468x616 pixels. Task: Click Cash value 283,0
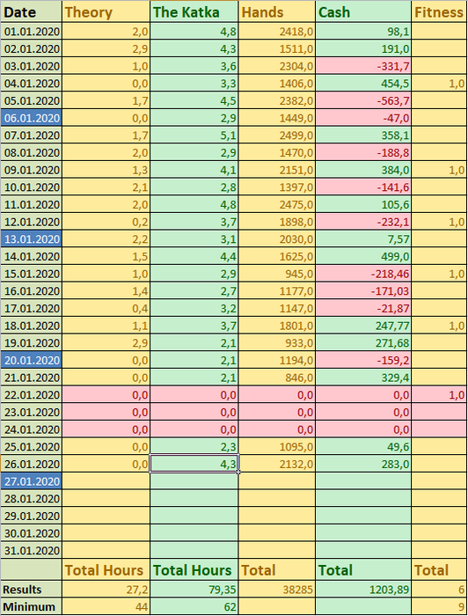(x=363, y=464)
